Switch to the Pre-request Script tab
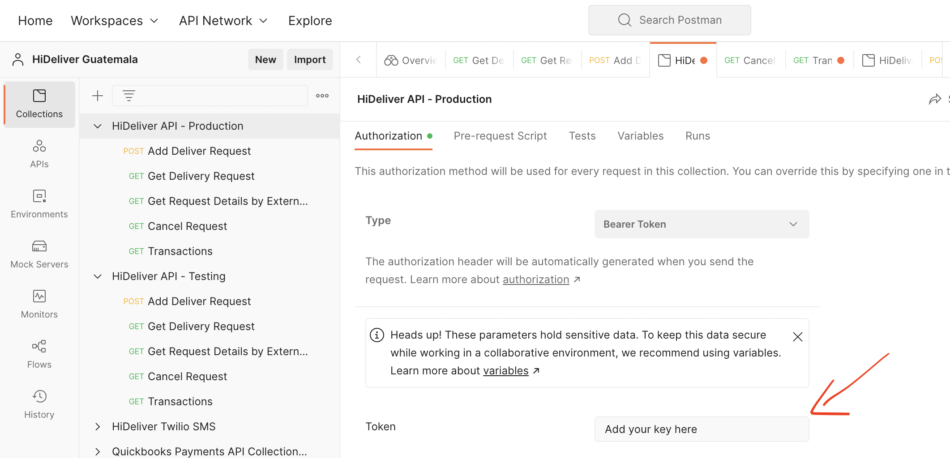 click(x=500, y=136)
